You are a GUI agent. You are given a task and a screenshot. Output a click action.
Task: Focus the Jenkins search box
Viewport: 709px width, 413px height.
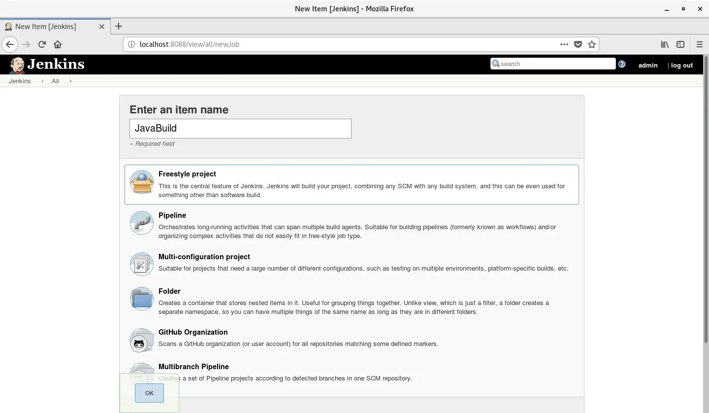pos(553,64)
